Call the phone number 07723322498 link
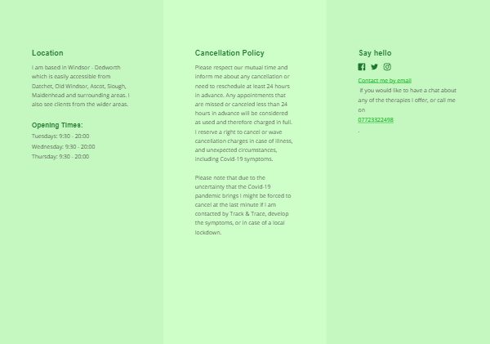The height and width of the screenshot is (344, 490). [376, 120]
